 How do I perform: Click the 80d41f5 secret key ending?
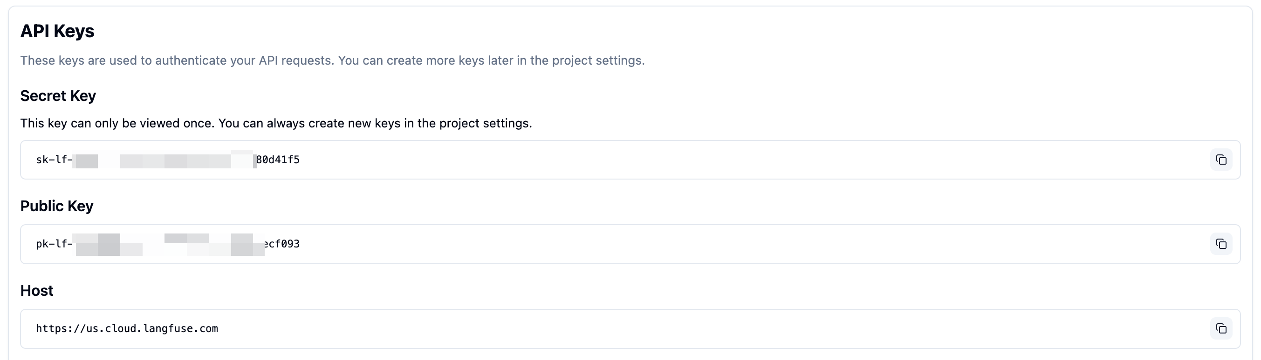coord(278,160)
